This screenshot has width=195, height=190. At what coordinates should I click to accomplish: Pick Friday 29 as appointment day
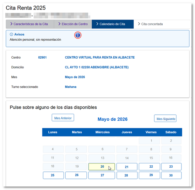[x=151, y=175]
